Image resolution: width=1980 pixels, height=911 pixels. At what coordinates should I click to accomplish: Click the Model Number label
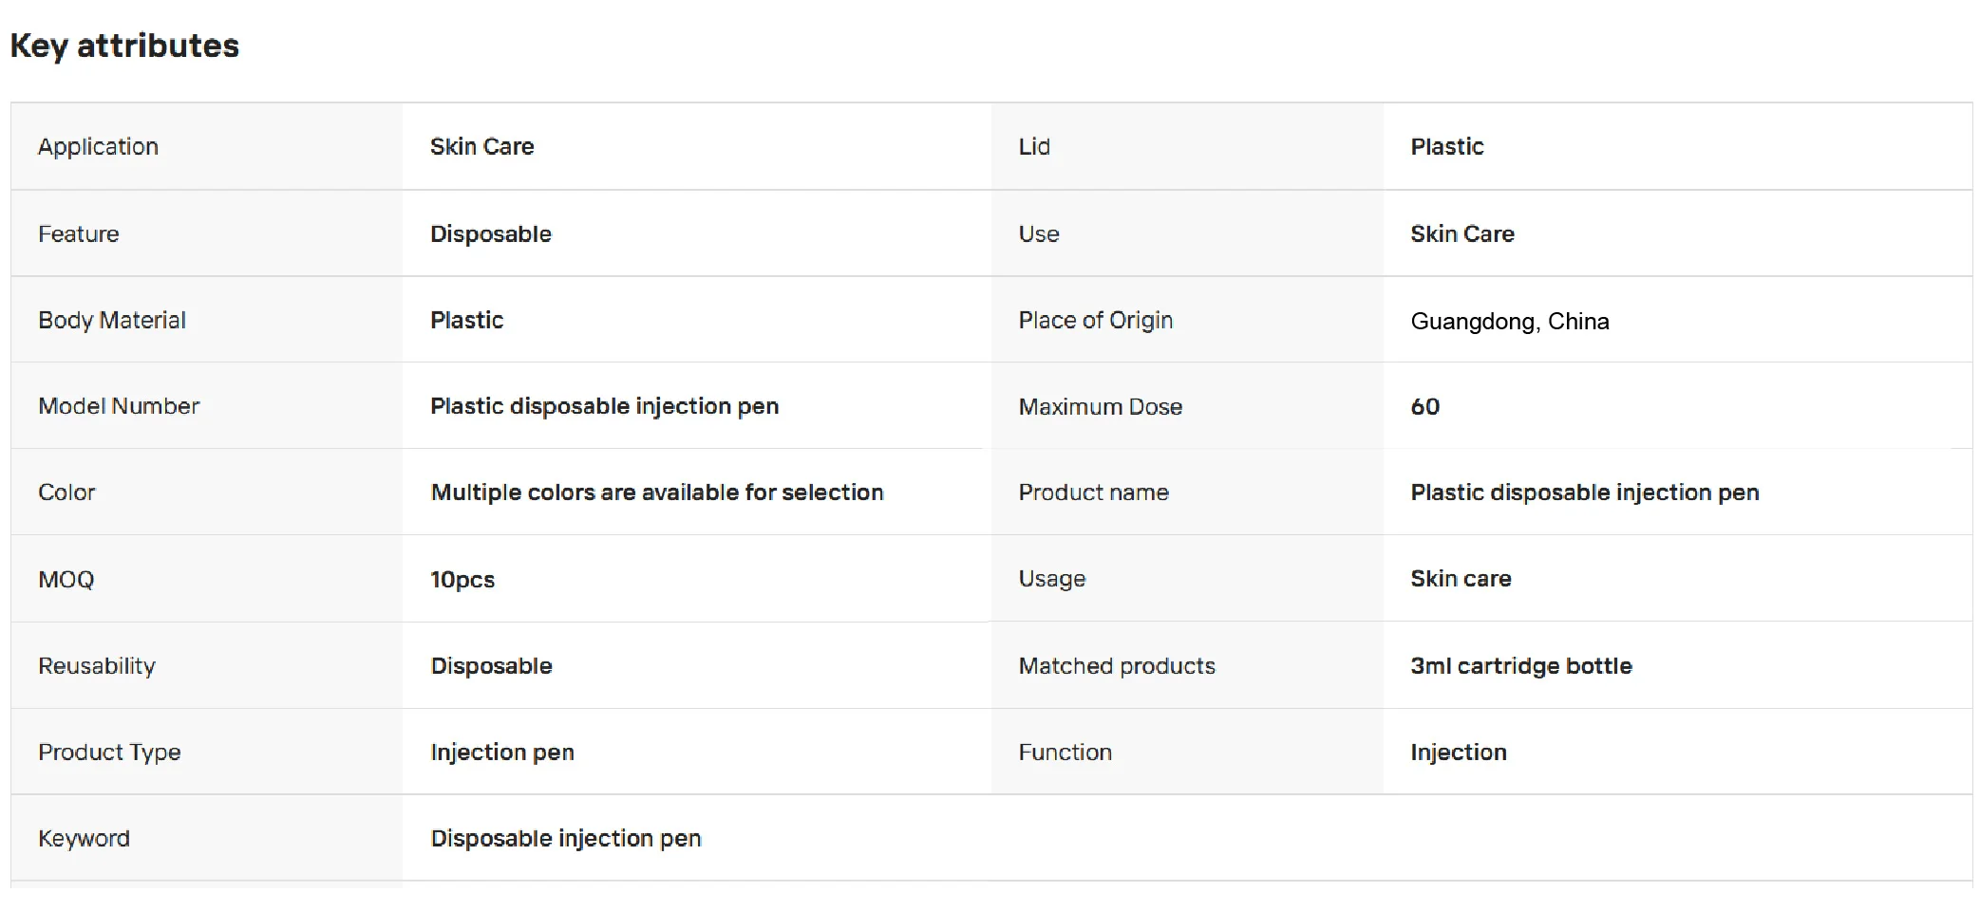[x=119, y=406]
